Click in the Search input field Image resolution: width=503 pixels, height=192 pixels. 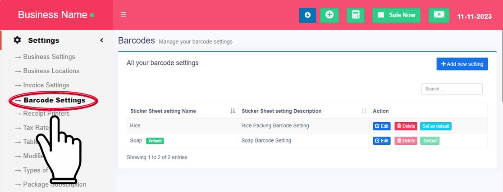[x=452, y=89]
